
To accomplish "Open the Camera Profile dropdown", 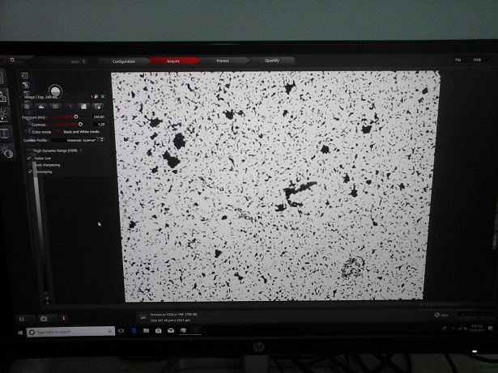I will 79,139.
